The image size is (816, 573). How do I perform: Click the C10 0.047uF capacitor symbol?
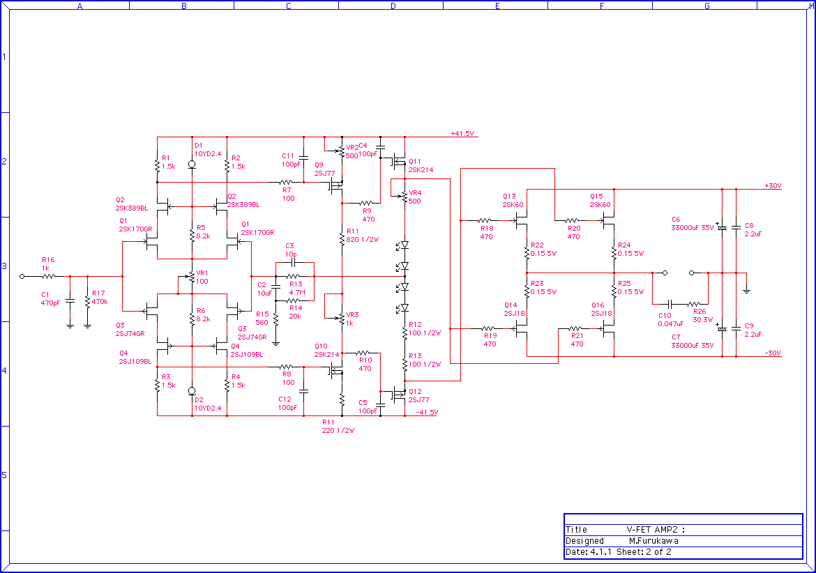(670, 304)
